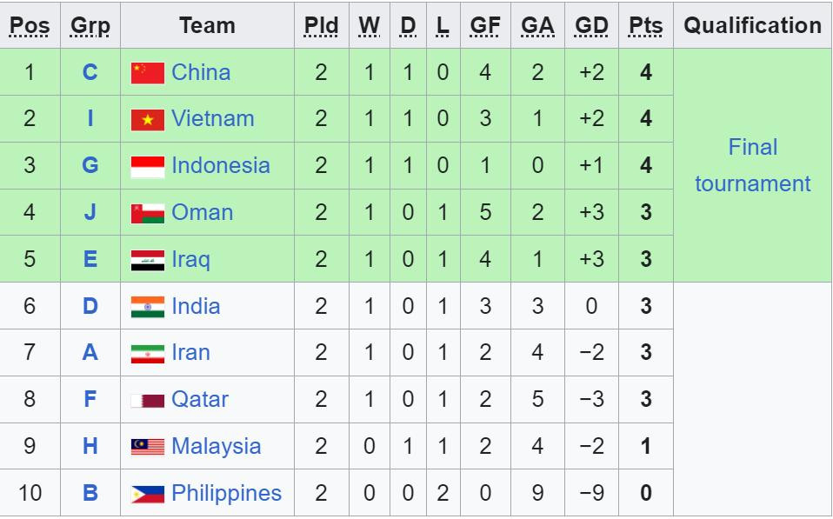Open the Group B link
The width and height of the screenshot is (833, 519).
pyautogui.click(x=90, y=493)
